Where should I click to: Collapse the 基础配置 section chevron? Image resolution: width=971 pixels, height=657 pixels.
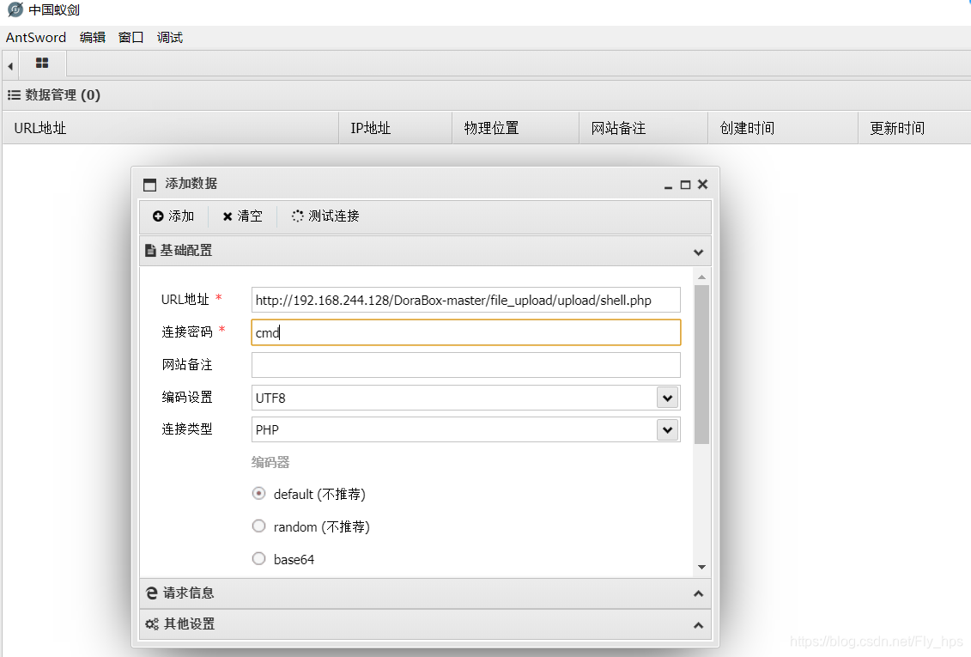click(699, 252)
